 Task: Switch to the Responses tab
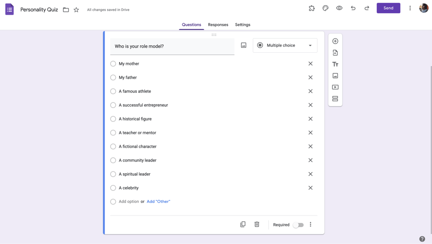(218, 25)
